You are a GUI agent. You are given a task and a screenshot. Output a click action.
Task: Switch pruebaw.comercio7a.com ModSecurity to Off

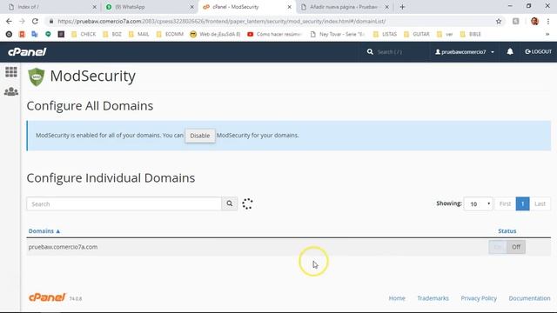pos(516,247)
